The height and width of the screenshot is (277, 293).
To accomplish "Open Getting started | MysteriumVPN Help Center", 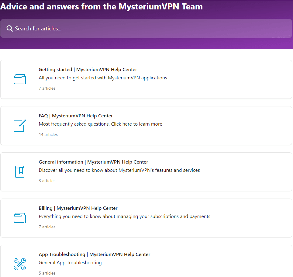I will (88, 70).
